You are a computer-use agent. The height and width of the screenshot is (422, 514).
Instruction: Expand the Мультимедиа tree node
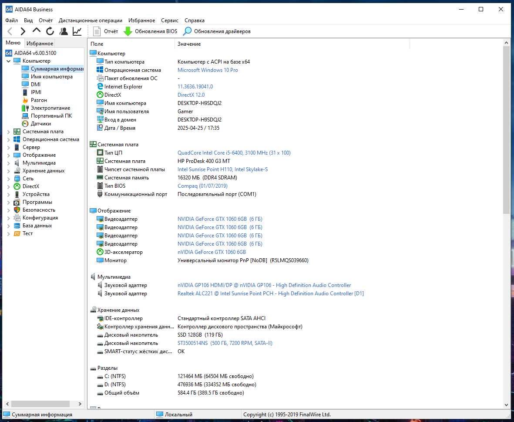click(x=9, y=163)
